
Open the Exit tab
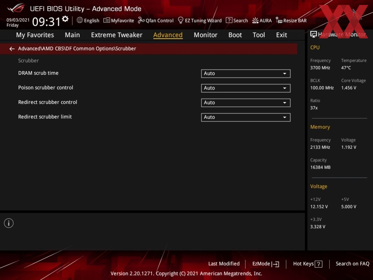281,35
